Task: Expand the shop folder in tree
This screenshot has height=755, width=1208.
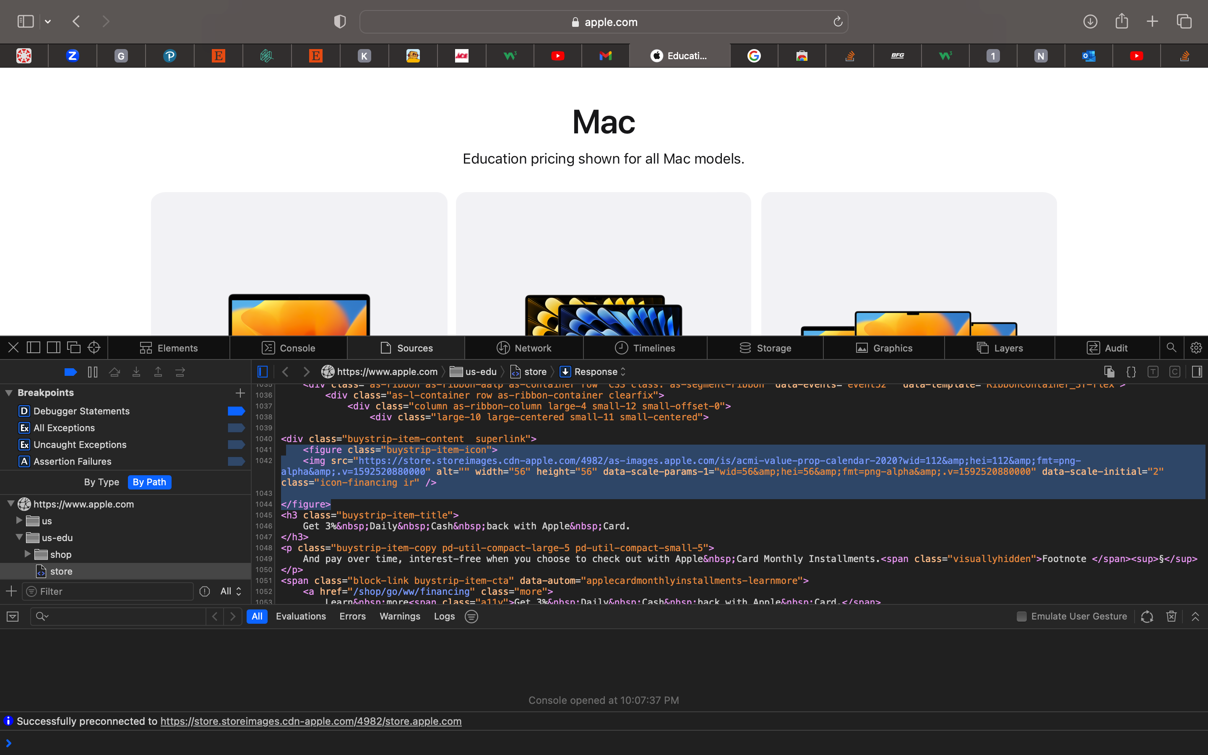Action: tap(27, 554)
